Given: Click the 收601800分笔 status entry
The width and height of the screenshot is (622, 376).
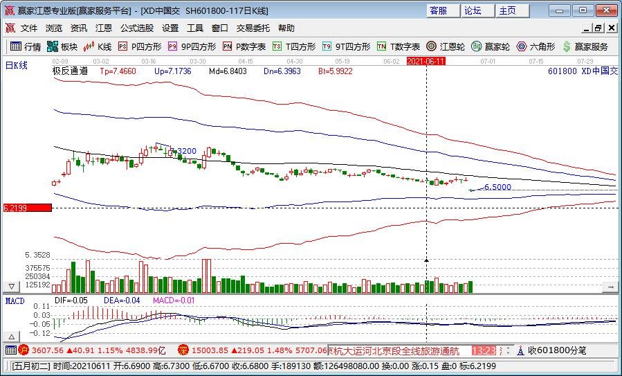Looking at the screenshot, I should (558, 350).
